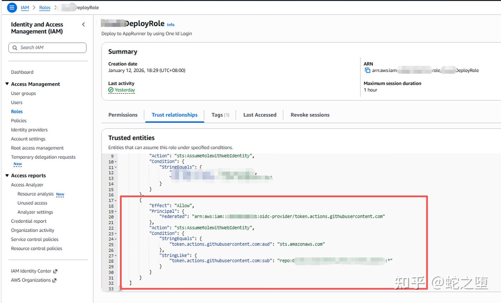Select Policies in the sidebar
The image size is (501, 303).
coord(18,120)
